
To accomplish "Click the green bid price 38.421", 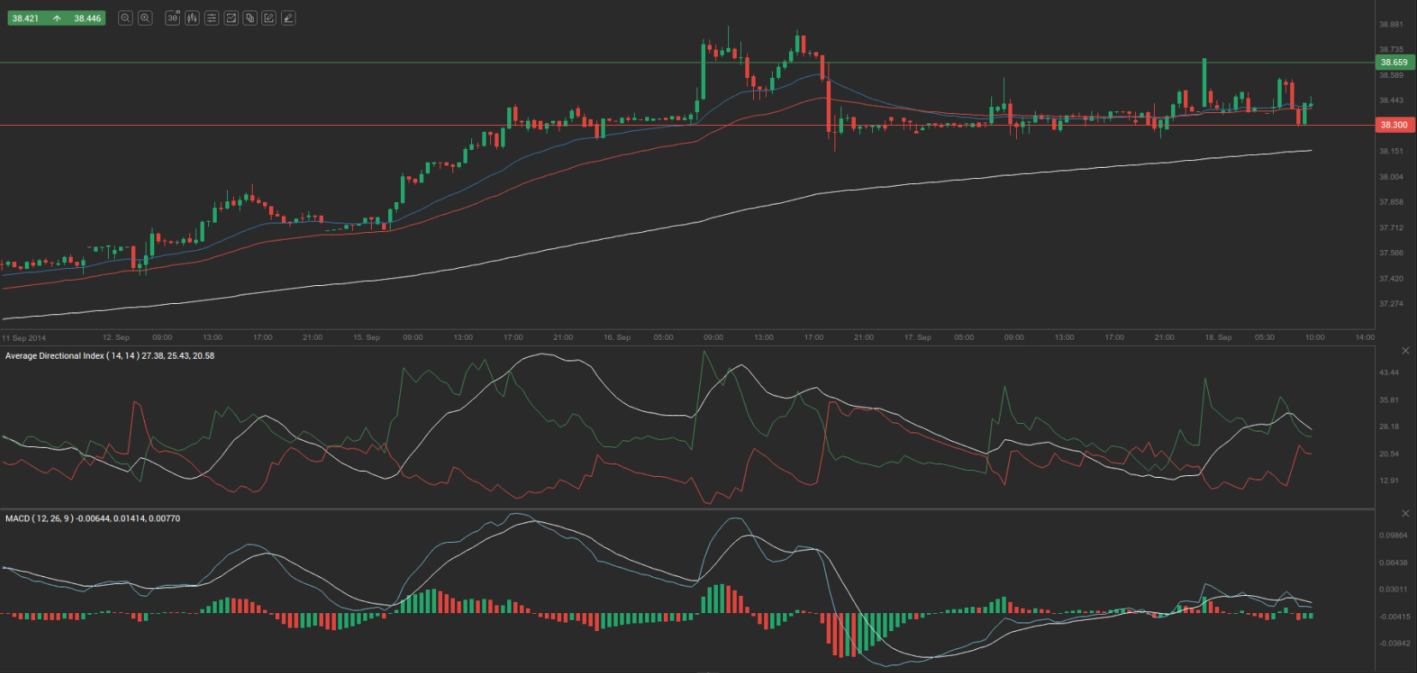I will [x=26, y=18].
